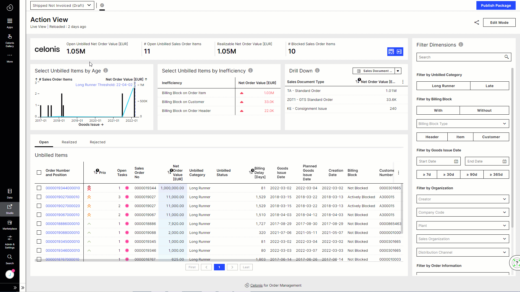Switch to the Realized tab
This screenshot has height=292, width=520.
(69, 142)
